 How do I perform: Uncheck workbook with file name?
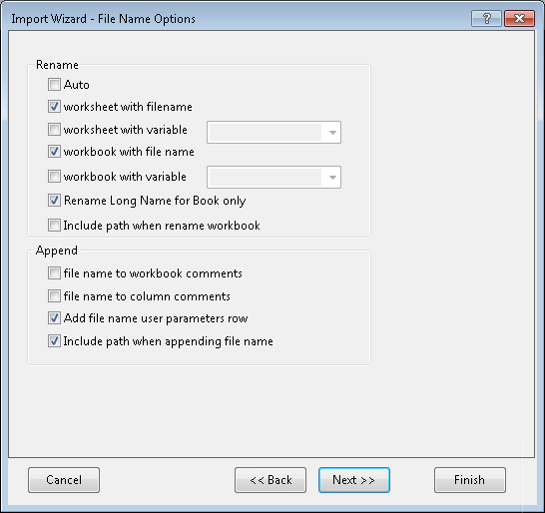point(54,152)
